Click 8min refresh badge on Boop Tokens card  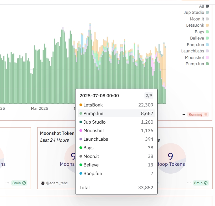[201, 183]
